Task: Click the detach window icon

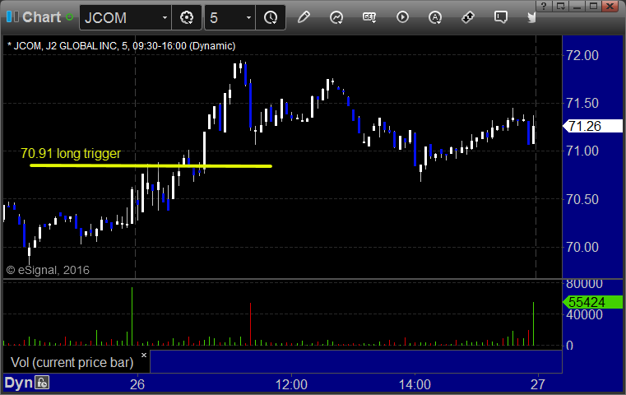Action: tap(560, 6)
